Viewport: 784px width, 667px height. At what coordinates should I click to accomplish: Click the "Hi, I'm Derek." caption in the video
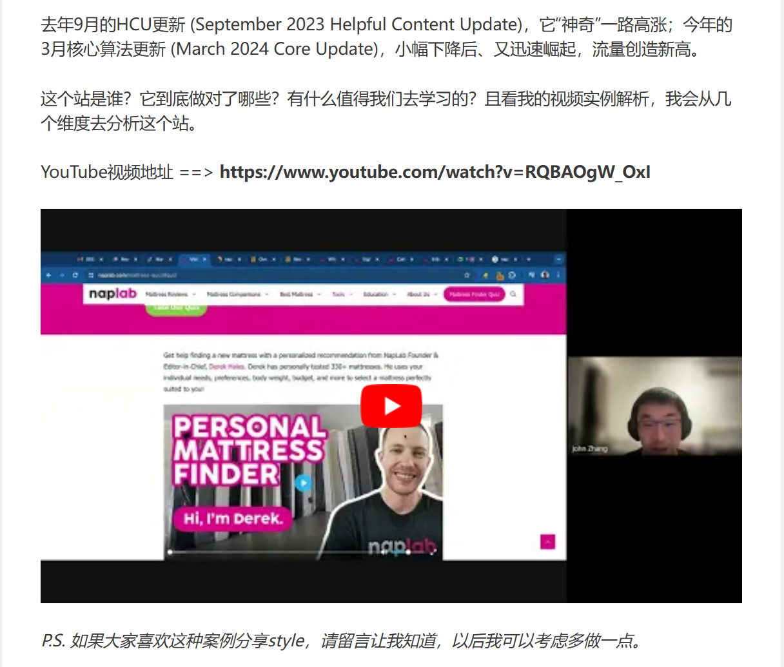click(233, 518)
